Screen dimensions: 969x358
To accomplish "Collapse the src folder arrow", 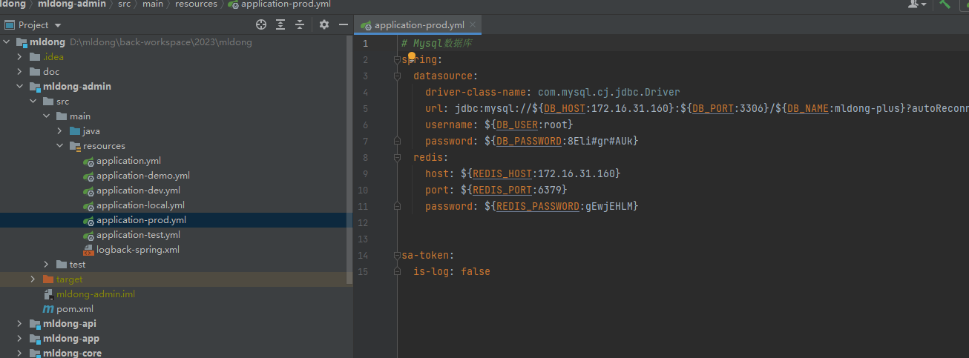I will pyautogui.click(x=33, y=102).
